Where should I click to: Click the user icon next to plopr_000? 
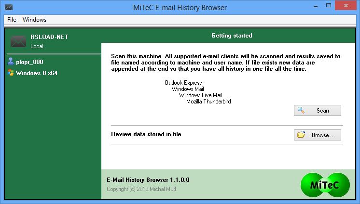tap(11, 62)
